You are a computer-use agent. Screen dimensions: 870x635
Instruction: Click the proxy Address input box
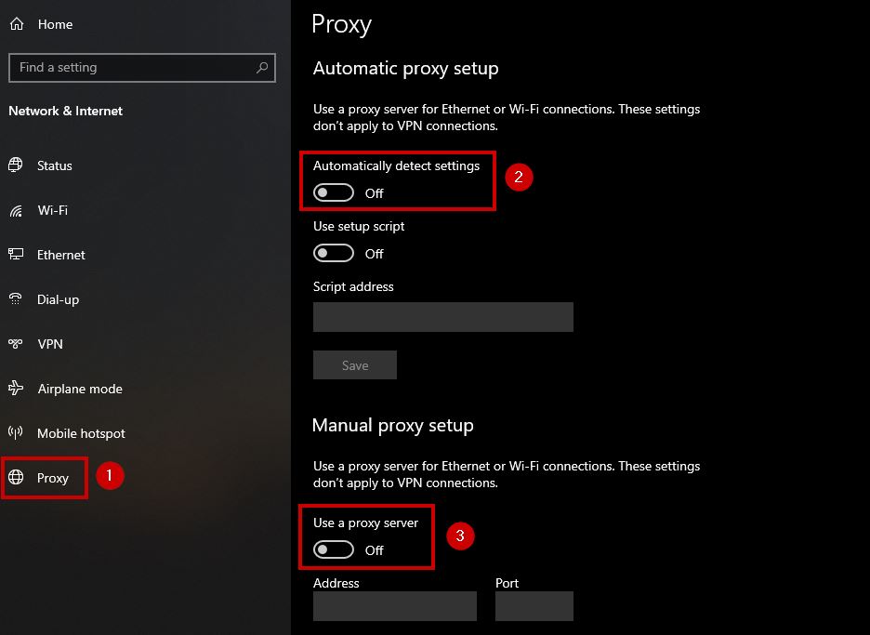click(394, 606)
